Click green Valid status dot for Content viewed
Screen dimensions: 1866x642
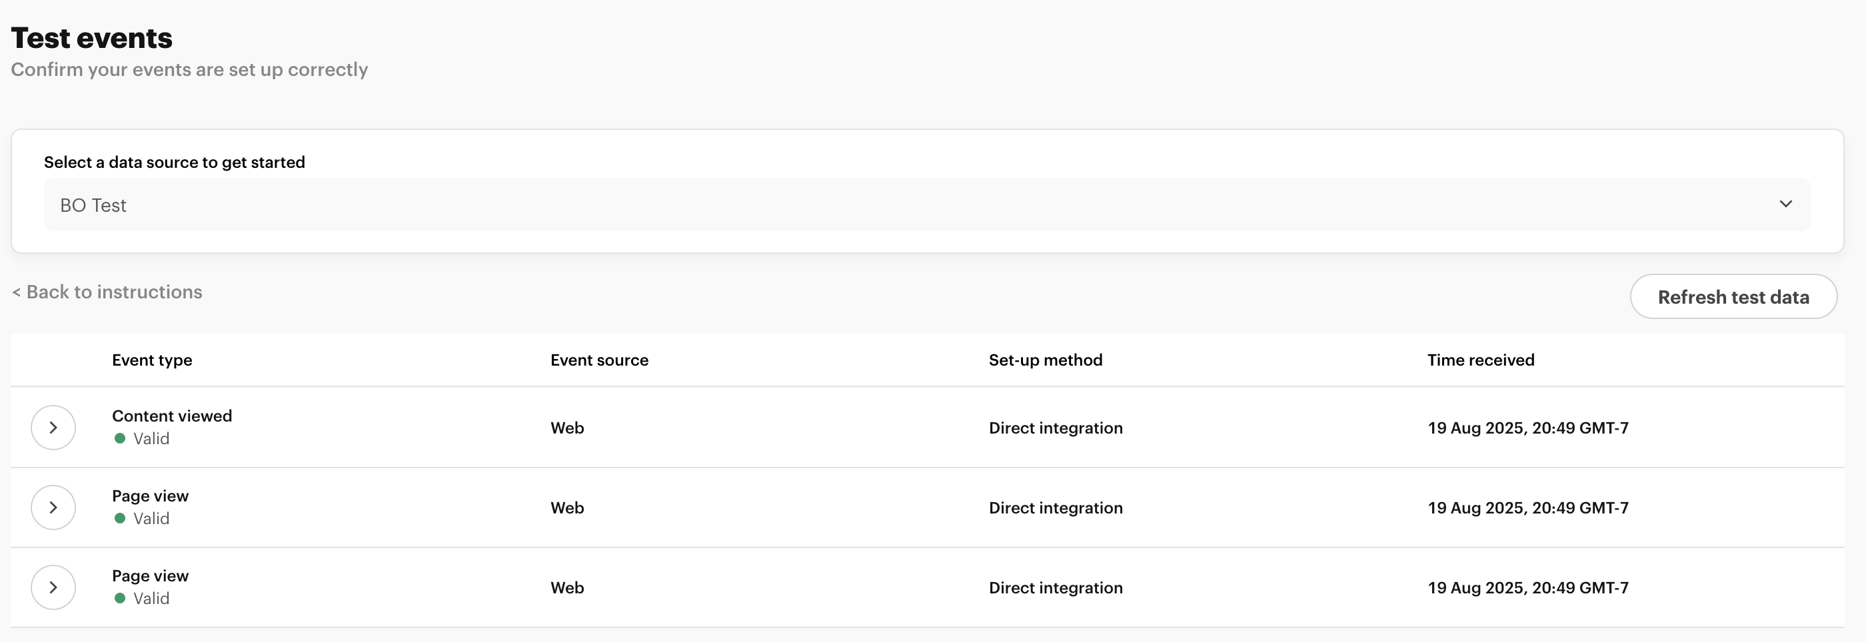point(120,439)
